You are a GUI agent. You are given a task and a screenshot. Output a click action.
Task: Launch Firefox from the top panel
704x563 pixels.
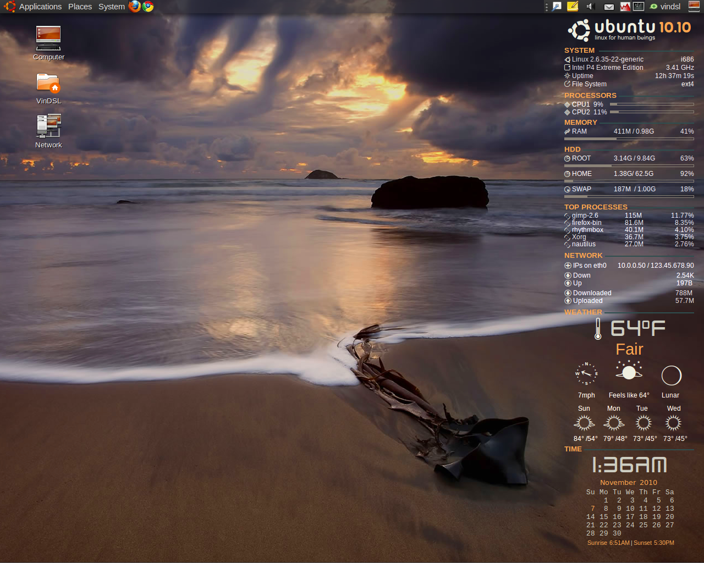pyautogui.click(x=134, y=7)
